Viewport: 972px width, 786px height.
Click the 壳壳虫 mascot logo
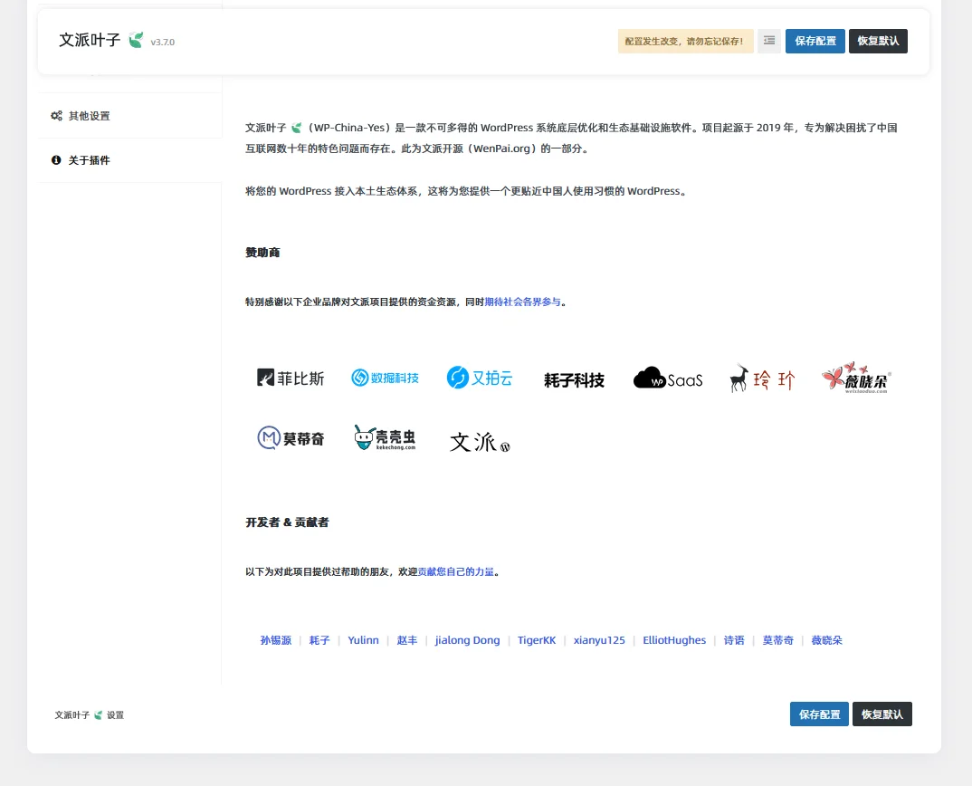click(385, 439)
